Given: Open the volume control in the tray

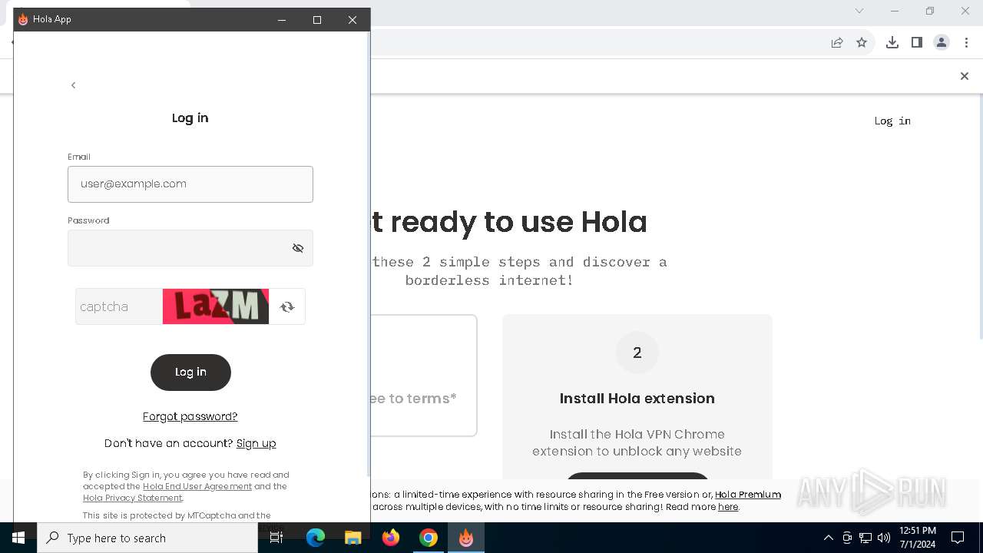Looking at the screenshot, I should pyautogui.click(x=883, y=538).
